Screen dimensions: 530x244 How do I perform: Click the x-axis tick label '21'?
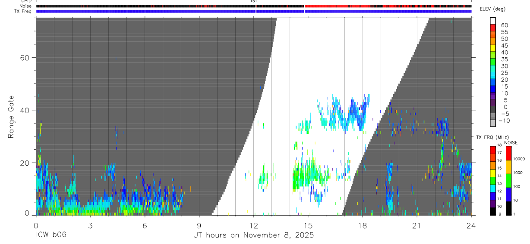416,225
